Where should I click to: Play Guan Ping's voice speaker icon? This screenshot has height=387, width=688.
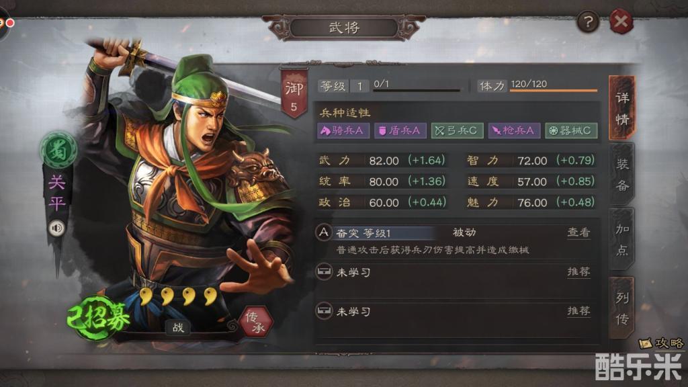56,228
